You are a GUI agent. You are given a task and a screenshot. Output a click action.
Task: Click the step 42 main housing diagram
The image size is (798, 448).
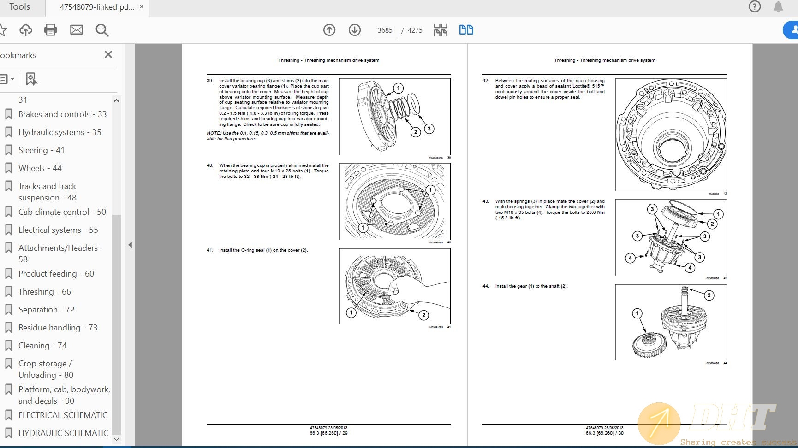tap(671, 135)
